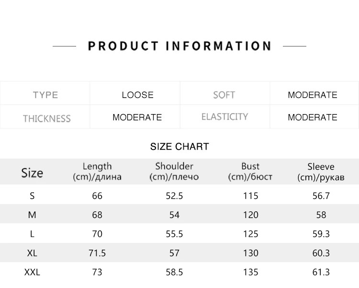Select the XL size row label
The image size is (359, 288).
tap(32, 253)
